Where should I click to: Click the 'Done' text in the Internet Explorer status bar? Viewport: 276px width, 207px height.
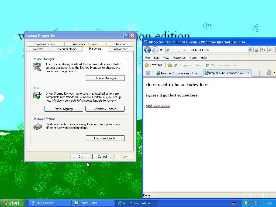coord(147,195)
